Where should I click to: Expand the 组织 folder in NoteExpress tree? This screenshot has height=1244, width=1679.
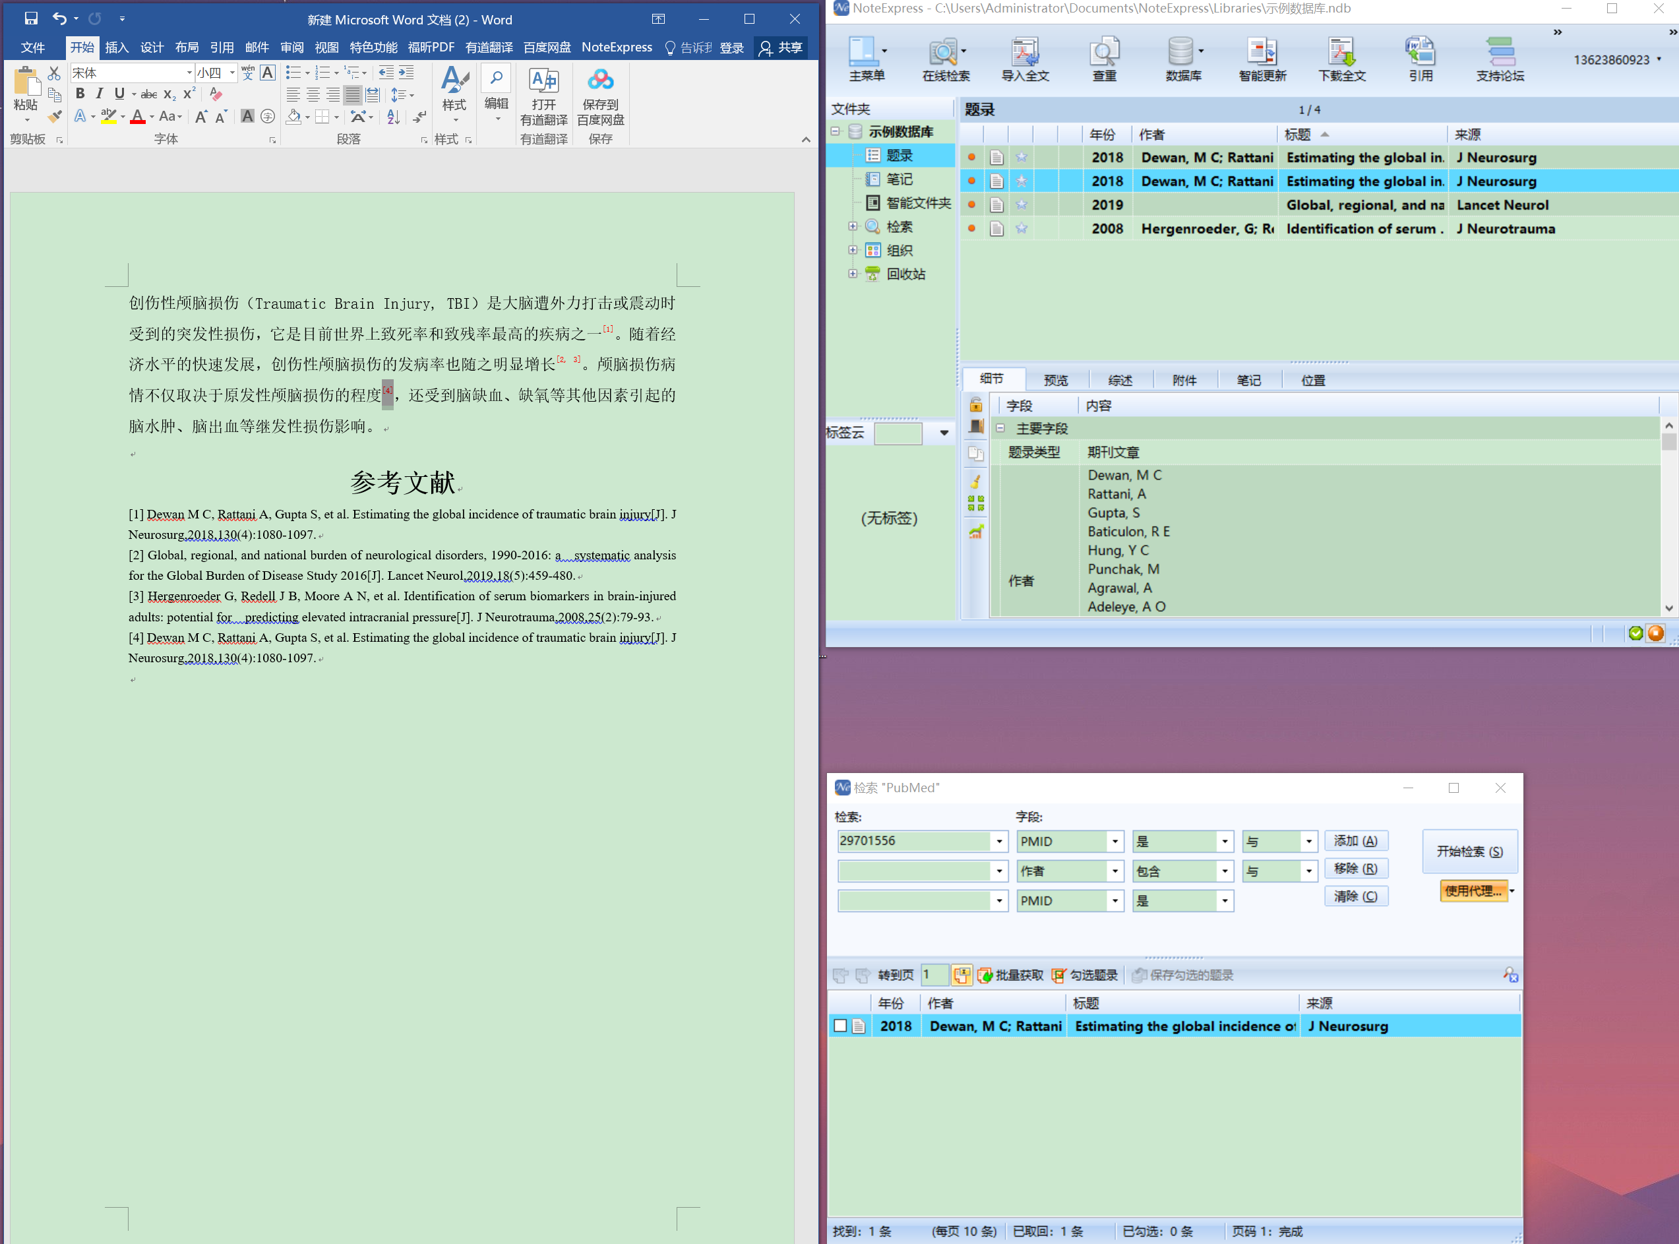click(x=852, y=250)
